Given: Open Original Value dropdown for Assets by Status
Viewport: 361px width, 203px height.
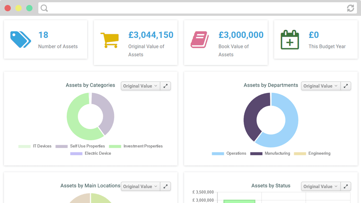Looking at the screenshot, I should click(321, 186).
